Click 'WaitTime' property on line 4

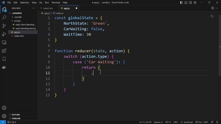tap(73, 34)
